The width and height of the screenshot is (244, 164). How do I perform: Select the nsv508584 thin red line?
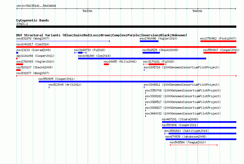(194, 145)
